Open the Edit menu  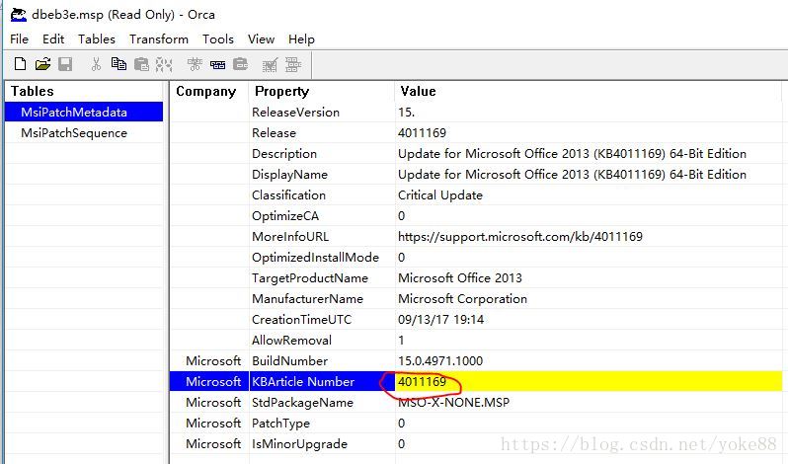(x=53, y=39)
